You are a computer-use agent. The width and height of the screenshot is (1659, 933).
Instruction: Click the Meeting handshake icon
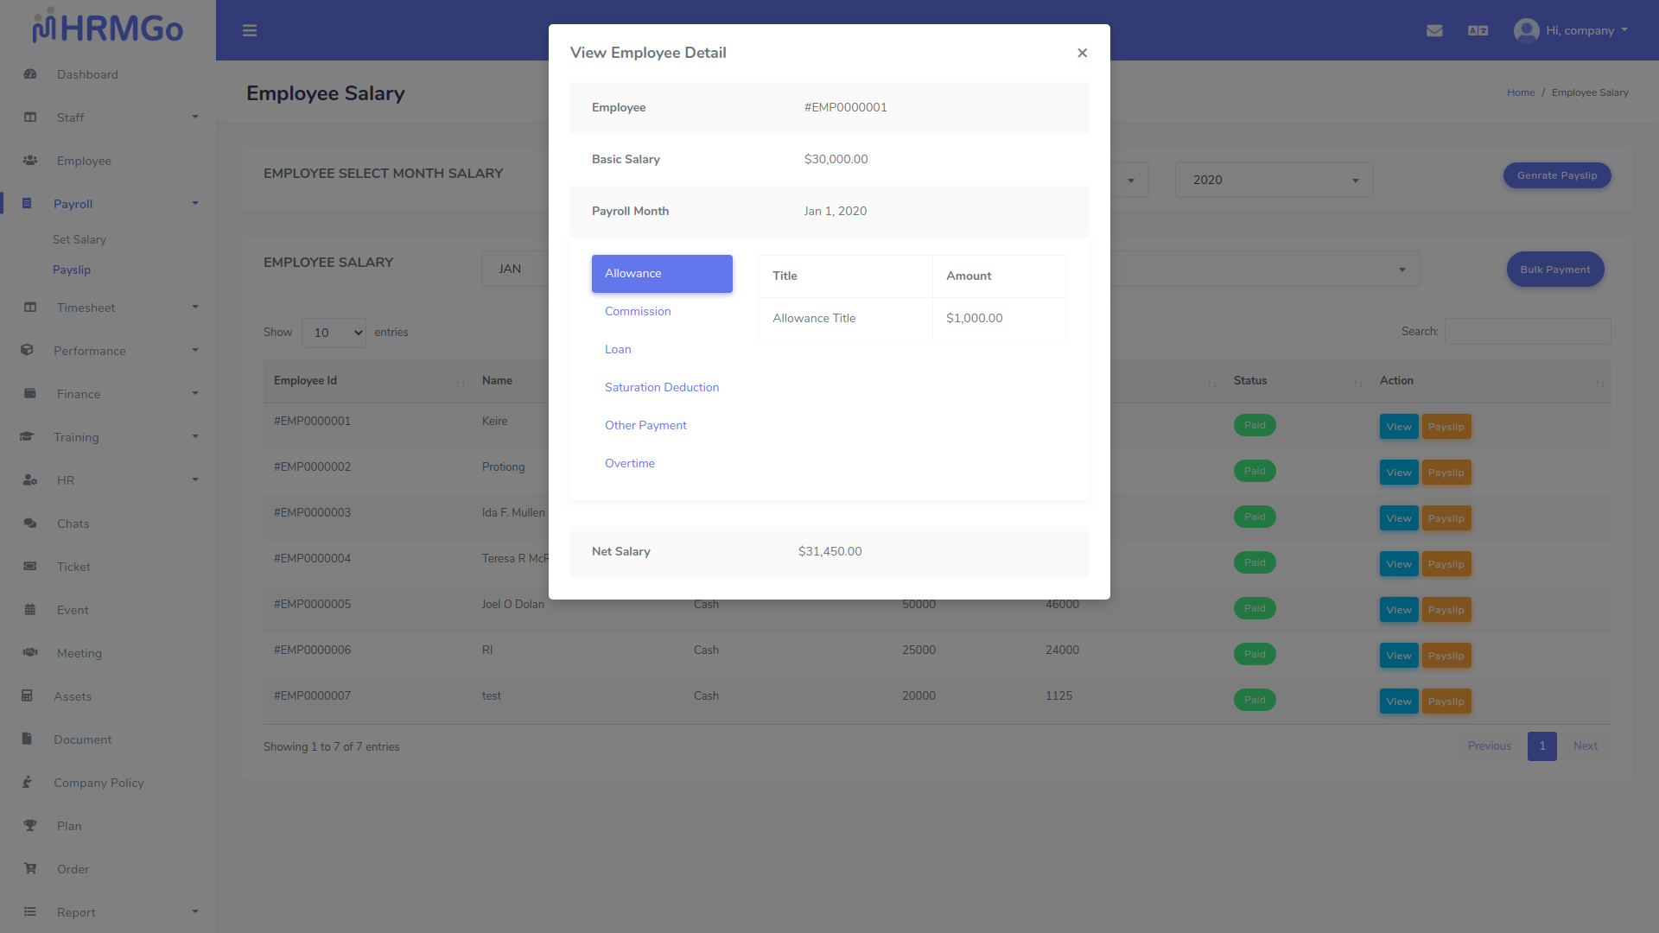[x=30, y=653]
